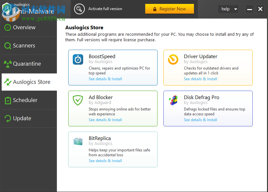Click the Activate full version magnifier icon

pyautogui.click(x=79, y=9)
